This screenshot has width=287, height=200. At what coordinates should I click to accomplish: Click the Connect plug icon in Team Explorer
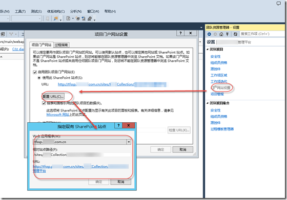tap(228, 34)
